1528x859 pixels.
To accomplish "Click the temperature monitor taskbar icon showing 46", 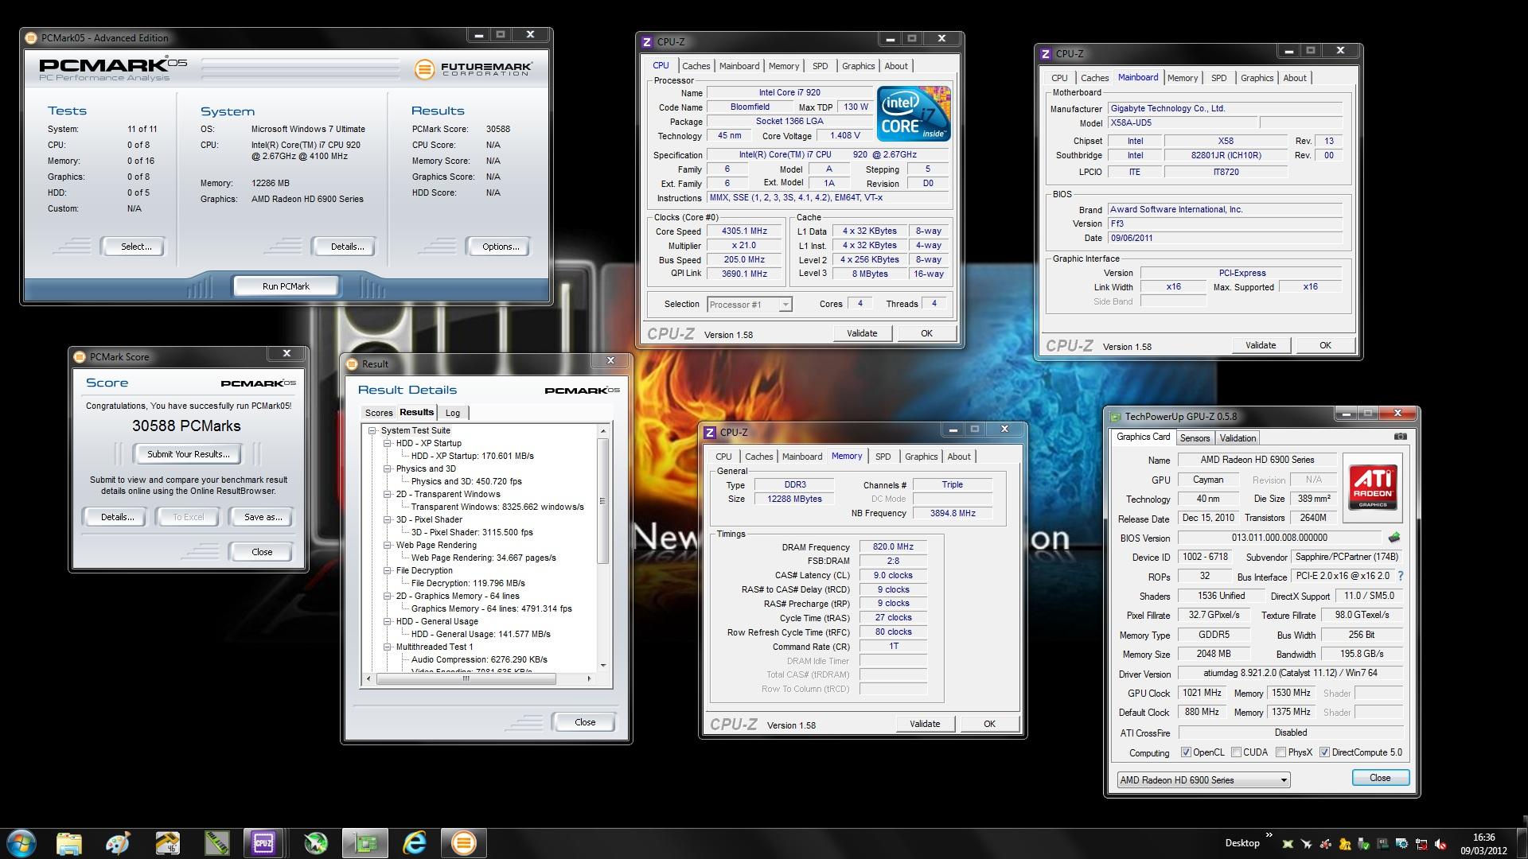I will 167,843.
